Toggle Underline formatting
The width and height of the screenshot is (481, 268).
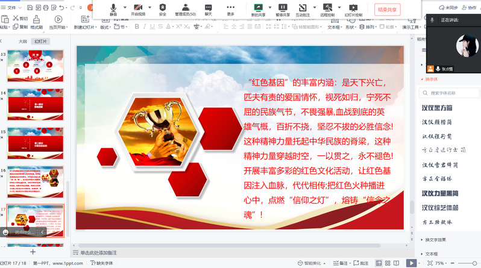pos(152,26)
